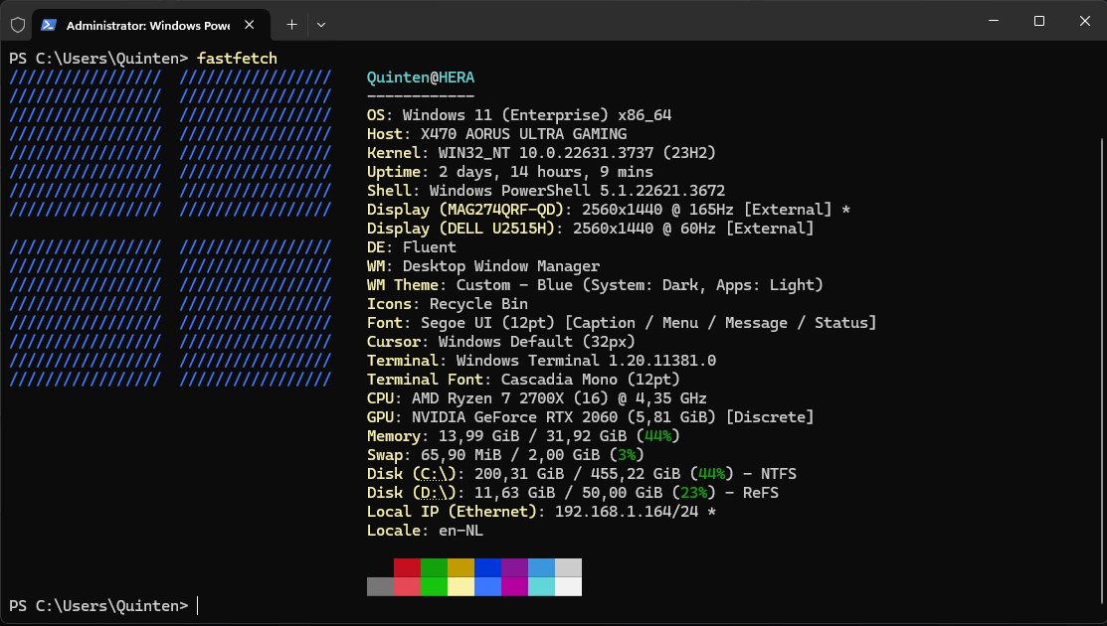Click the dark red swatch in top row
1107x626 pixels.
pyautogui.click(x=407, y=567)
